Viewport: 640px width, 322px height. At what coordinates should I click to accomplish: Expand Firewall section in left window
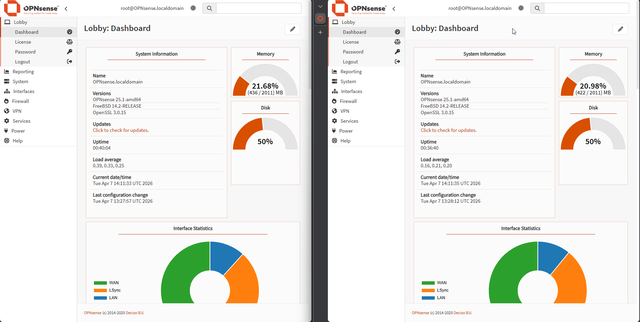point(39,101)
